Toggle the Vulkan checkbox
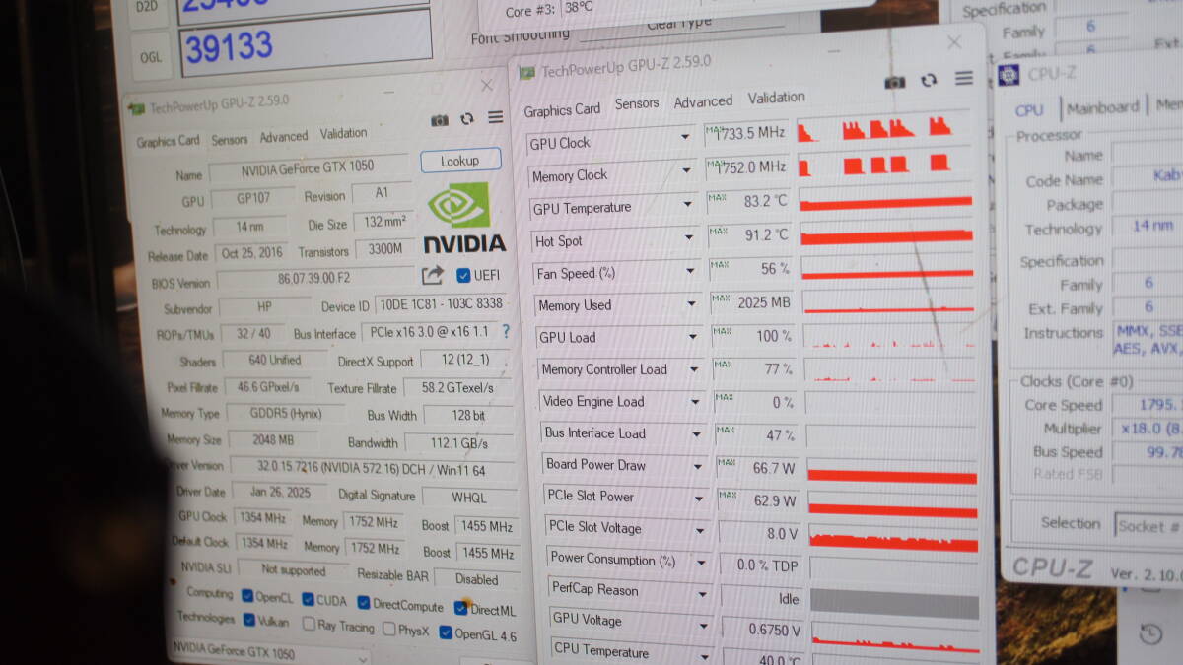Image resolution: width=1183 pixels, height=665 pixels. pos(248,620)
